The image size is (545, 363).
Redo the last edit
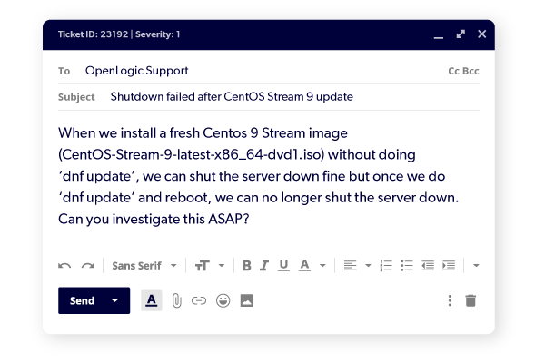click(x=88, y=266)
